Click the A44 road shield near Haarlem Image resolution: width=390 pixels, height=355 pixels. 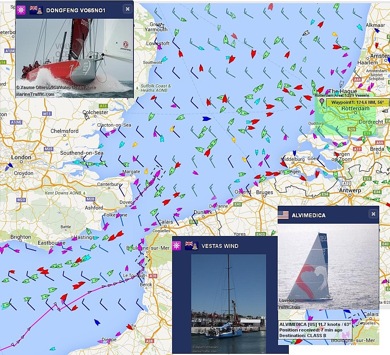(x=357, y=80)
